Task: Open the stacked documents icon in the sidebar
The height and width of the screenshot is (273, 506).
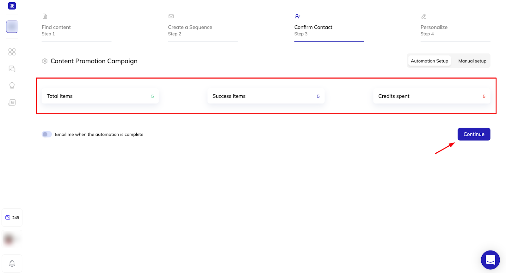Action: (12, 102)
